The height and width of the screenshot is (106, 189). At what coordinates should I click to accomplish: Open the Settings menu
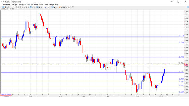point(51,5)
